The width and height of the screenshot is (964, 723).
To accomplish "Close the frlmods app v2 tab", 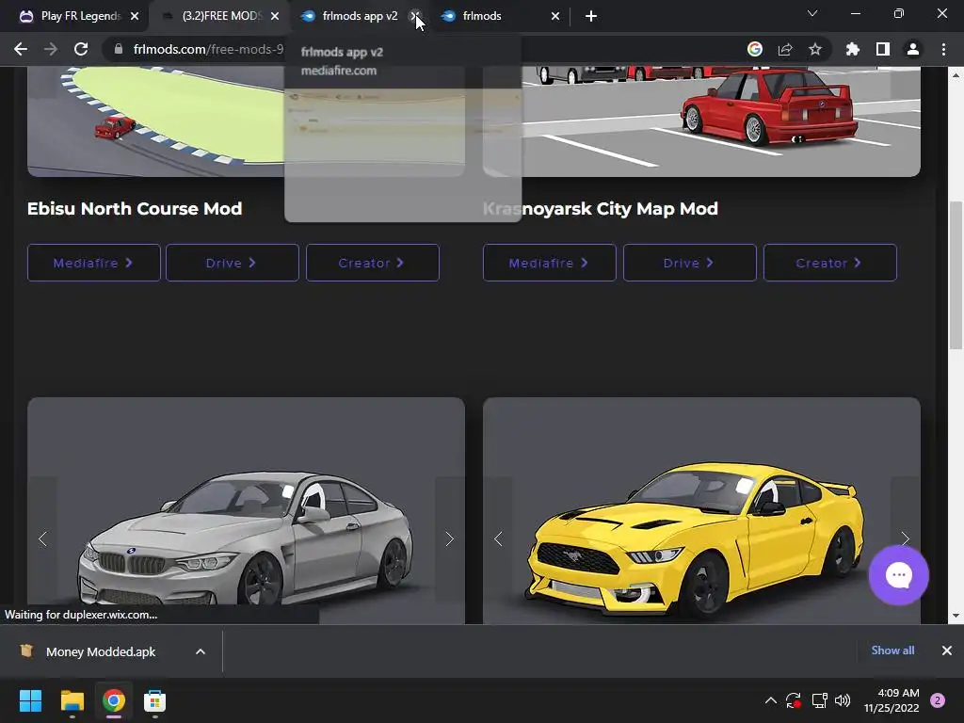I will pyautogui.click(x=415, y=16).
